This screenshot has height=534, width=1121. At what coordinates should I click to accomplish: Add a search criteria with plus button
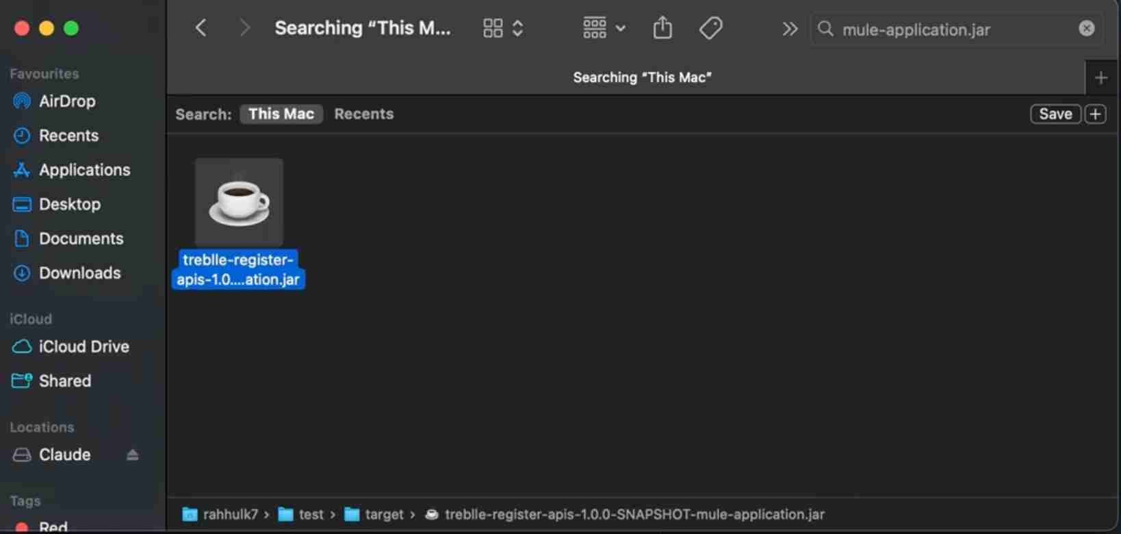pyautogui.click(x=1095, y=114)
